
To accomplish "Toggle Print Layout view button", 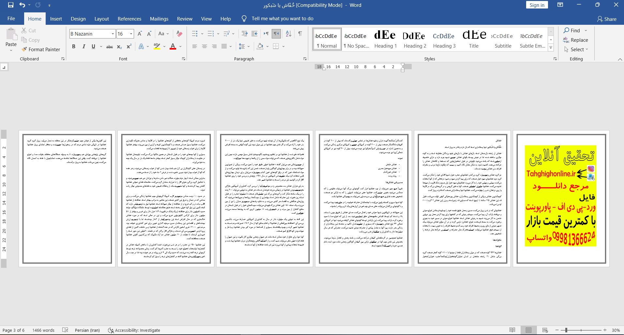I will coord(528,330).
